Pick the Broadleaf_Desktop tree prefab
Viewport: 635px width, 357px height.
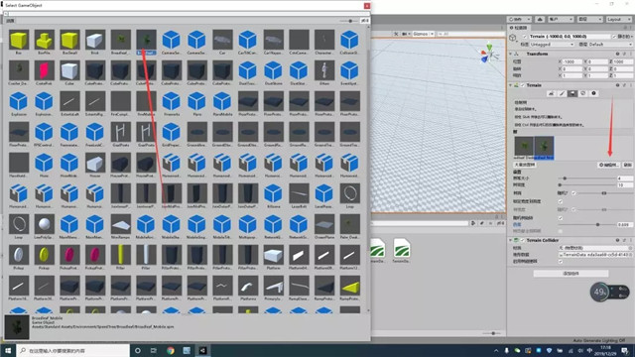(x=121, y=40)
